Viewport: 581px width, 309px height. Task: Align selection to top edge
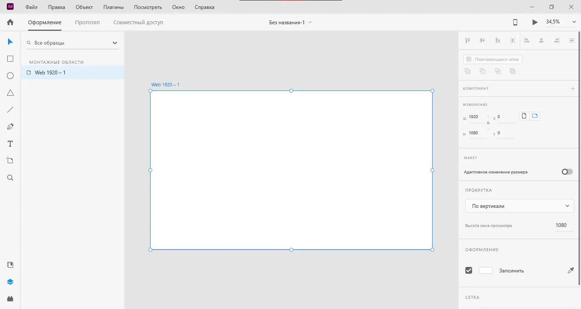point(467,40)
